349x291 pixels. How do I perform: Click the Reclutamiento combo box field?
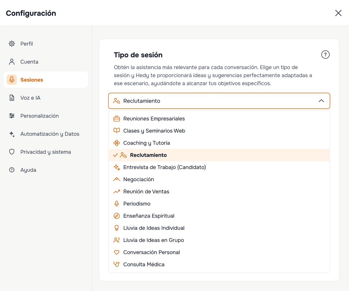point(219,101)
